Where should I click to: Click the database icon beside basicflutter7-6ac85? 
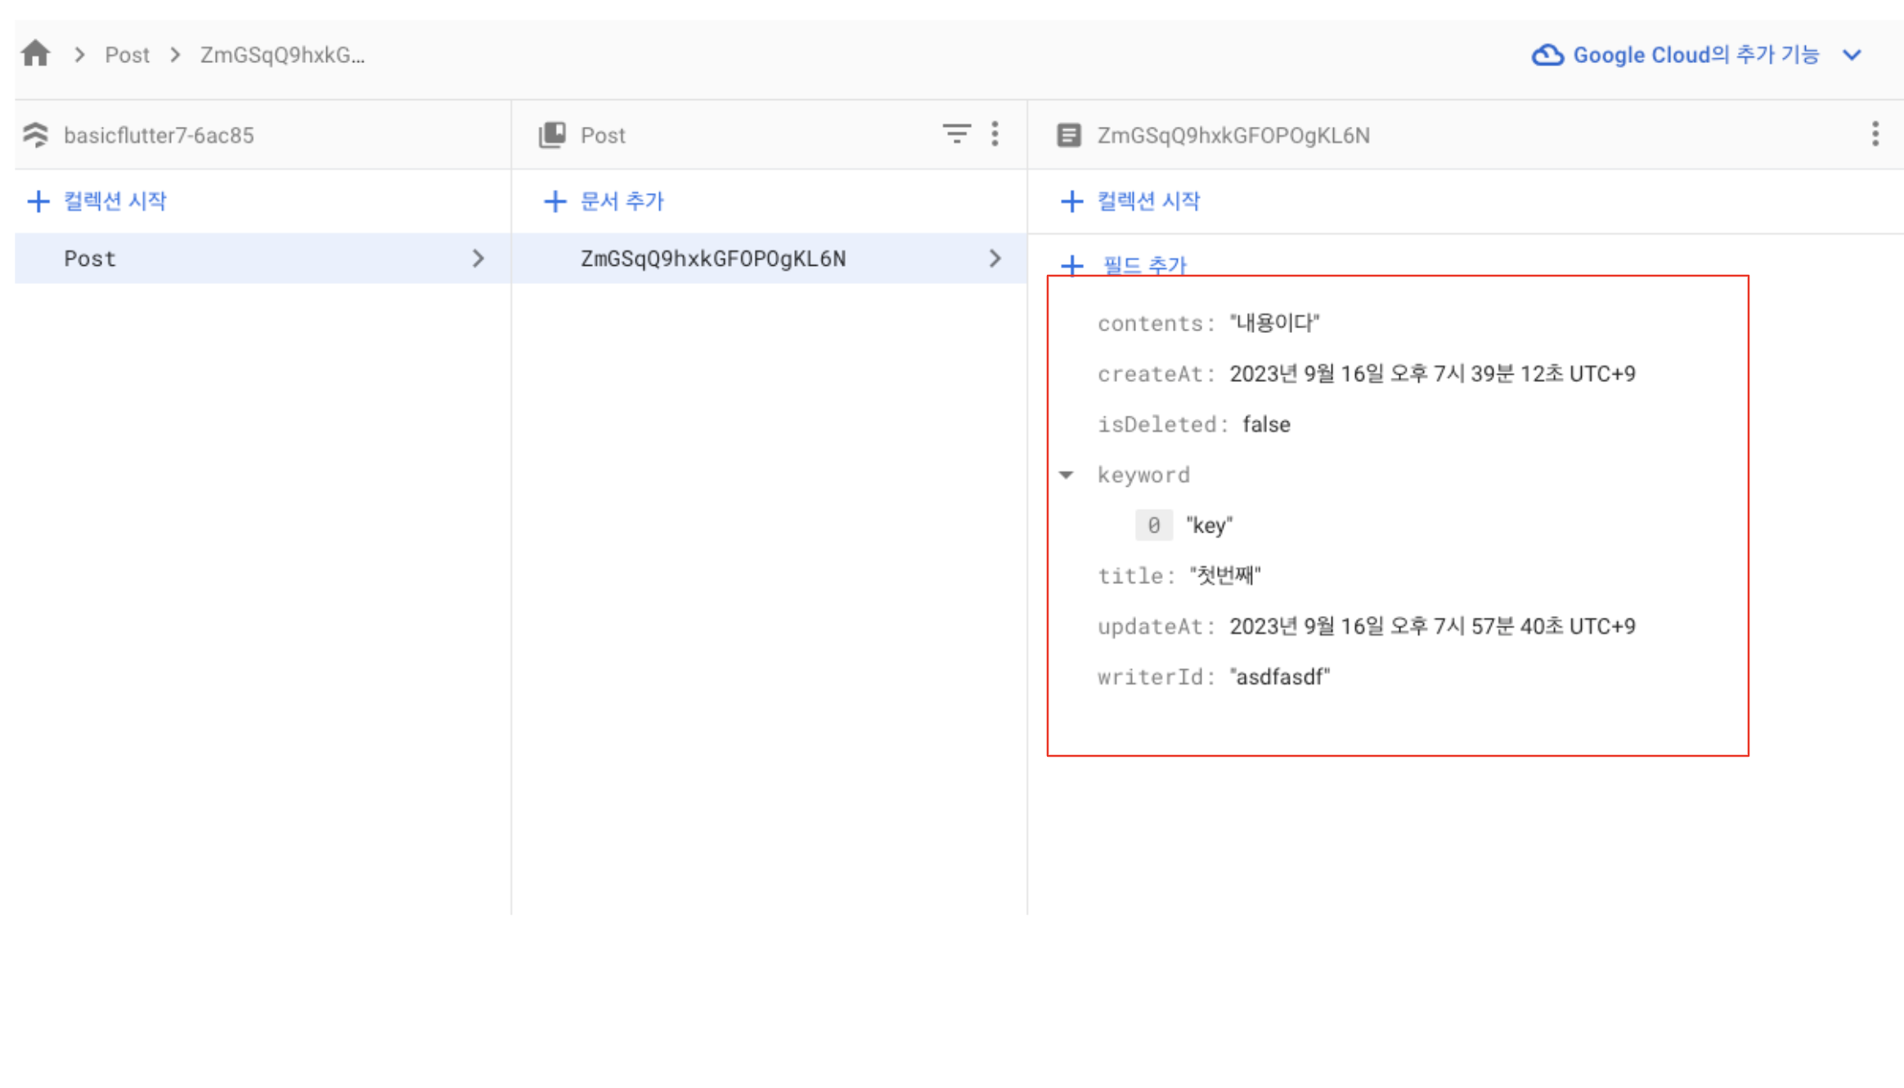click(x=36, y=135)
